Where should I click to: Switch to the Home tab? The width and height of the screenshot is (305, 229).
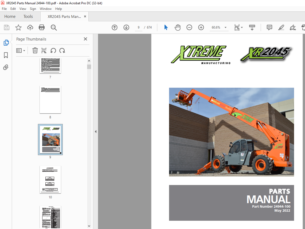[10, 17]
